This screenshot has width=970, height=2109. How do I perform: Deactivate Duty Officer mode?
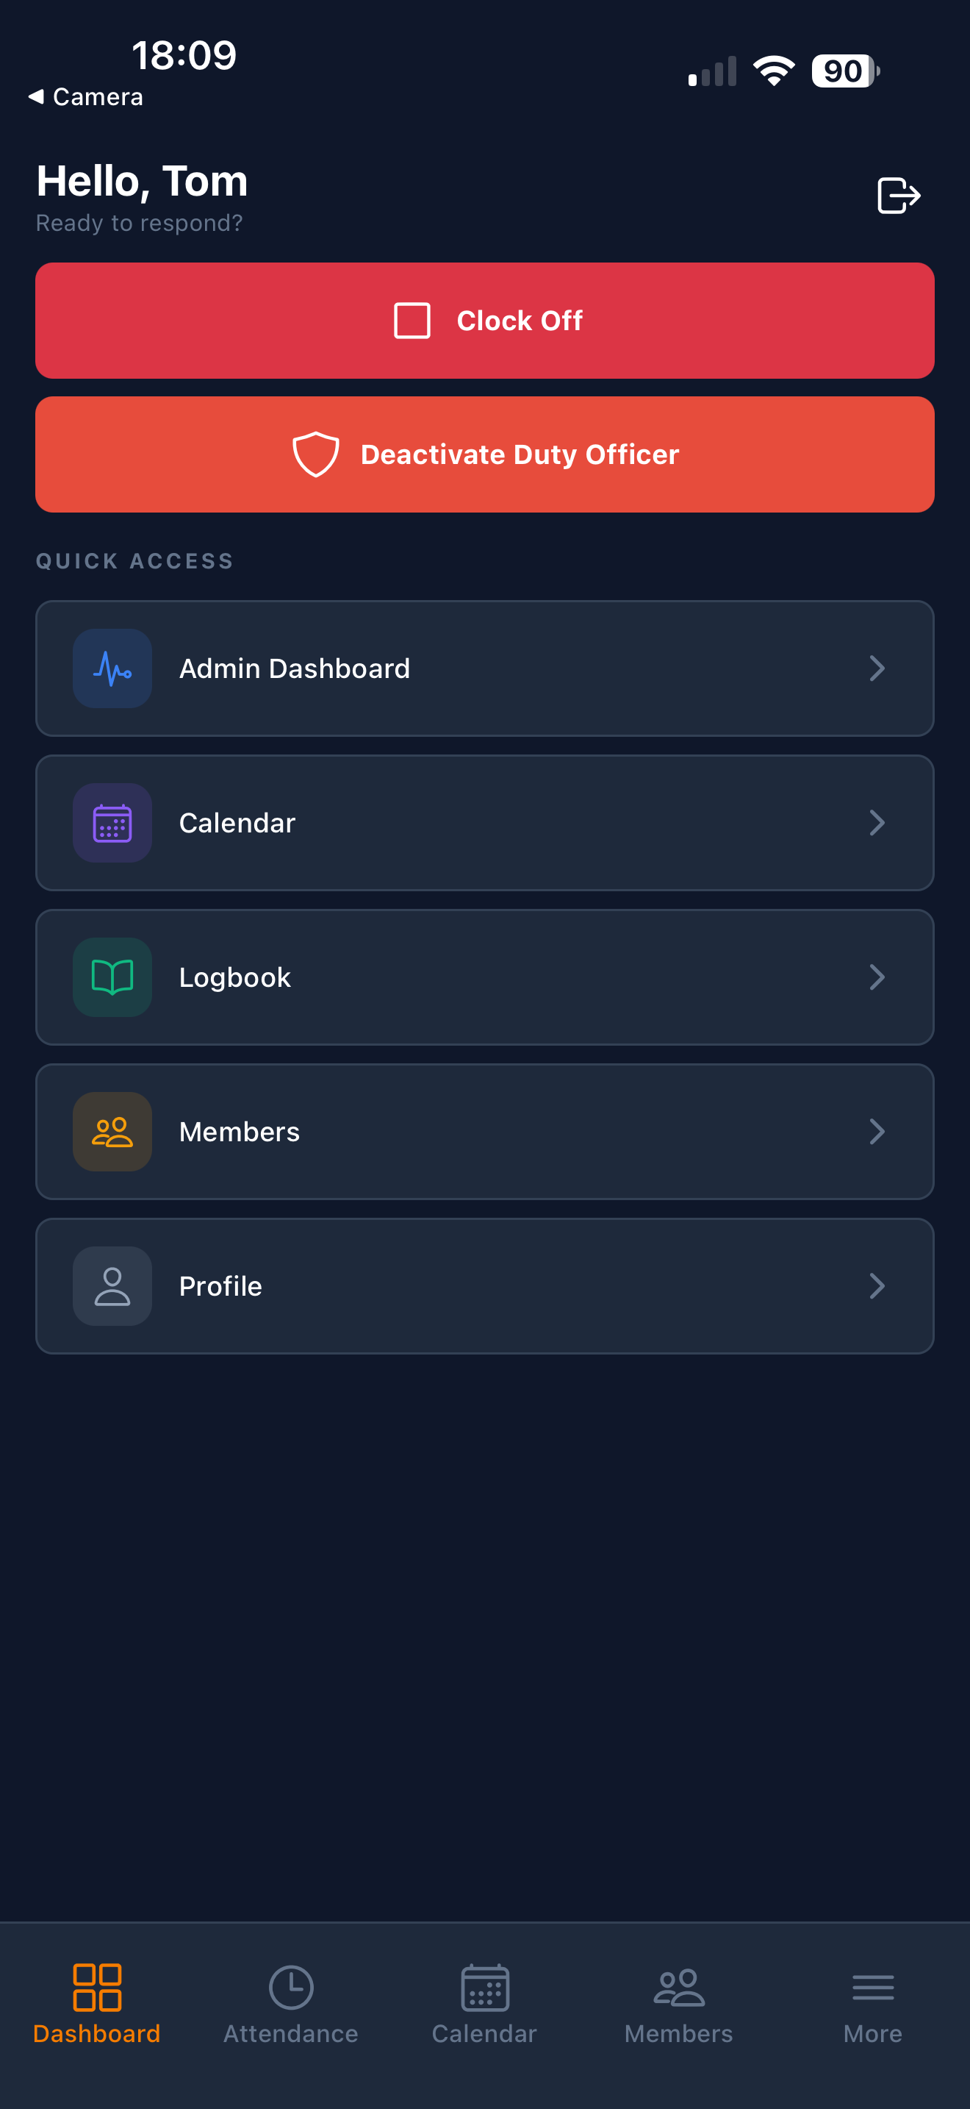point(485,454)
